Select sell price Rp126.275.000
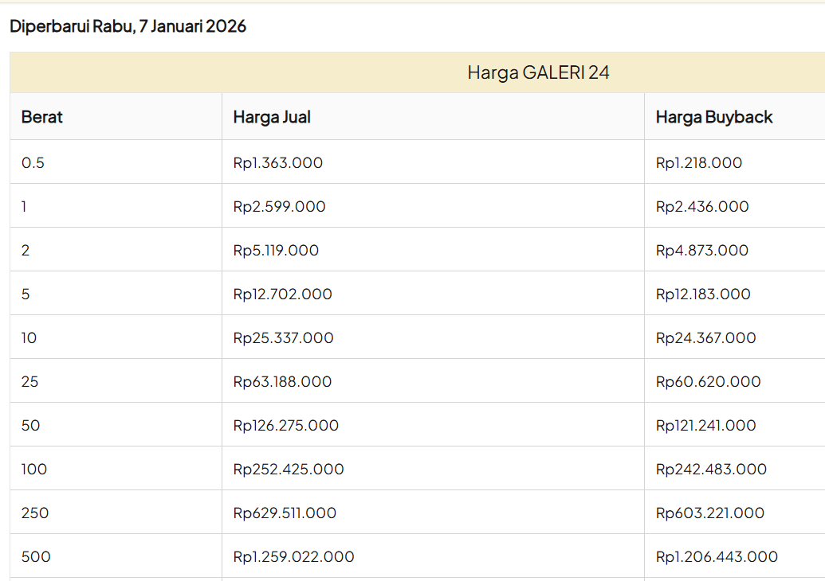Image resolution: width=825 pixels, height=581 pixels. coord(285,425)
